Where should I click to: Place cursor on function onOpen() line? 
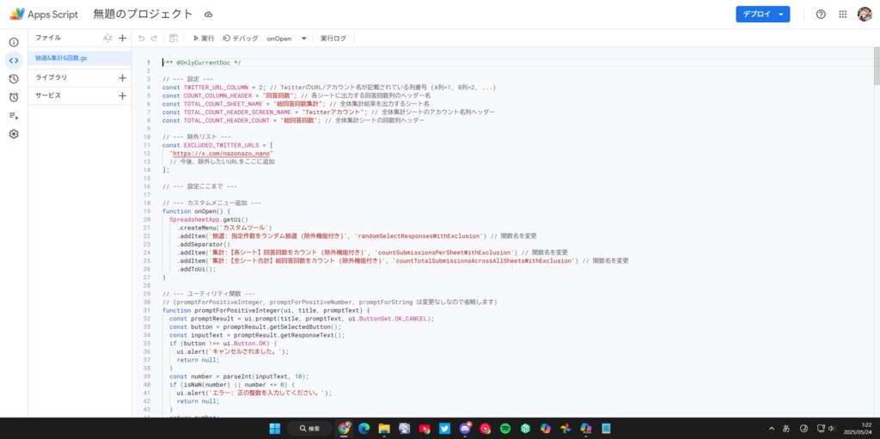click(x=197, y=211)
